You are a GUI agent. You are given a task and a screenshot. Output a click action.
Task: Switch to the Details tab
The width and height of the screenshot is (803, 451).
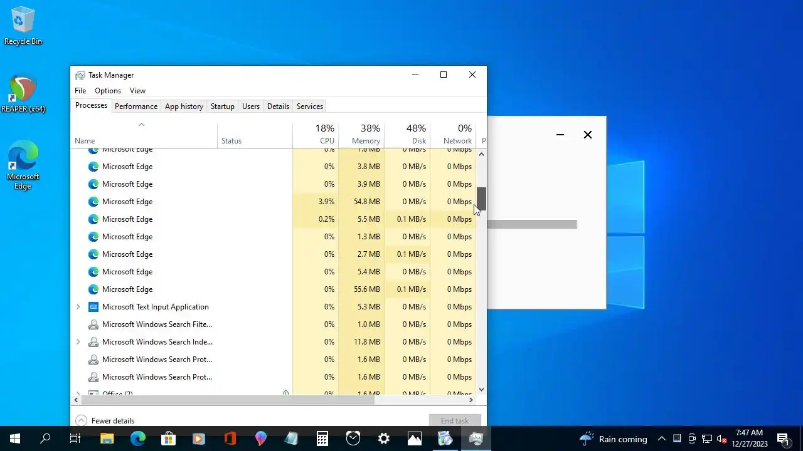point(278,106)
